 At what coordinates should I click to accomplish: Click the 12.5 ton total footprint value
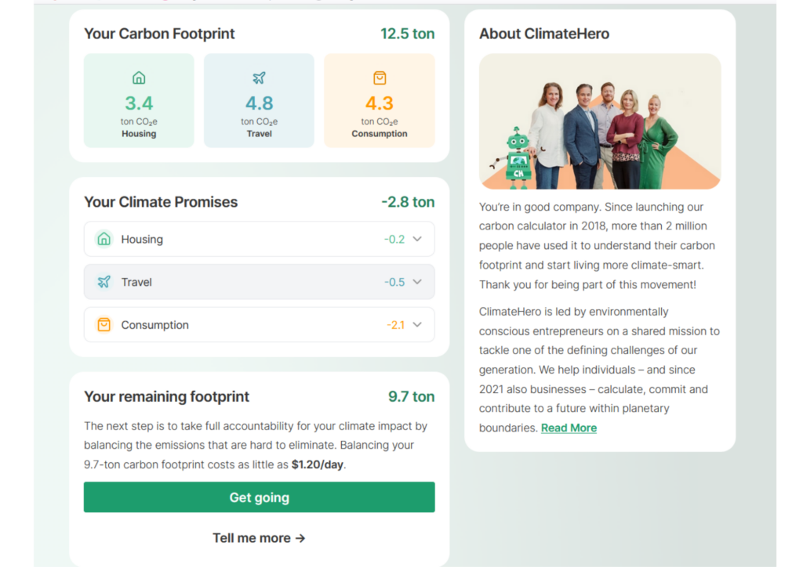(x=407, y=34)
